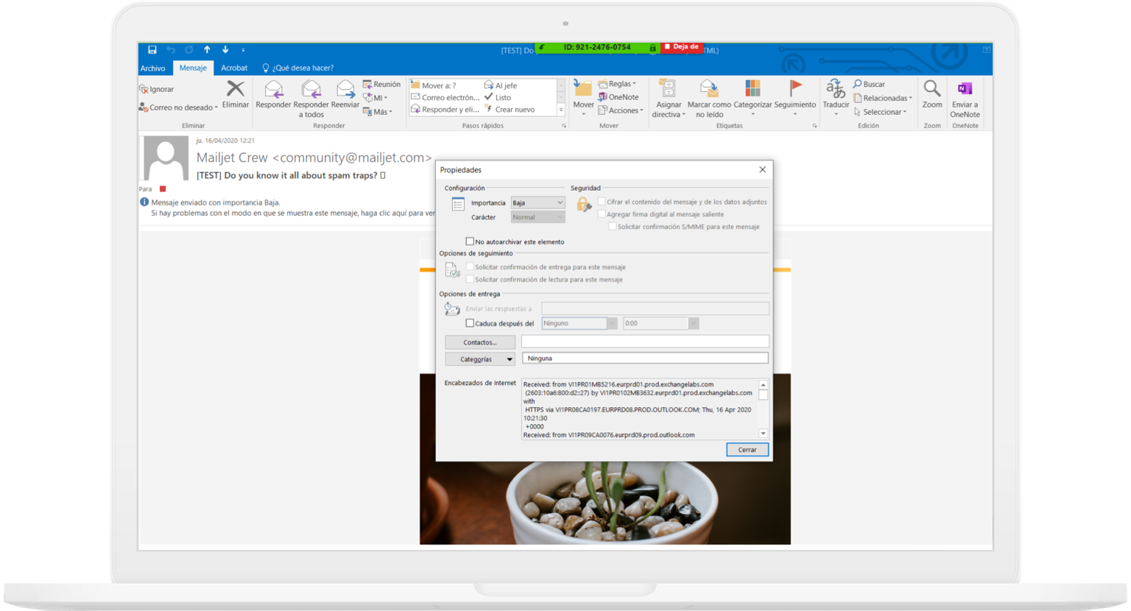Image resolution: width=1131 pixels, height=611 pixels.
Task: Reply with Reunión meeting
Action: coord(381,84)
